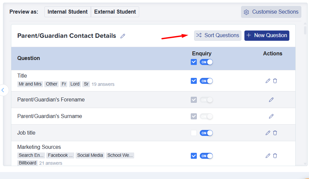Expand the left side panel chevron
This screenshot has height=179, width=309.
[x=3, y=90]
